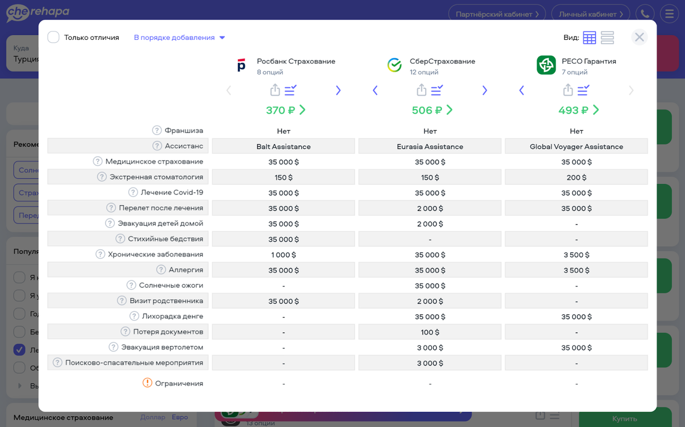Open the 493 ₽ РЕСО price link
This screenshot has width=685, height=427.
tap(579, 110)
